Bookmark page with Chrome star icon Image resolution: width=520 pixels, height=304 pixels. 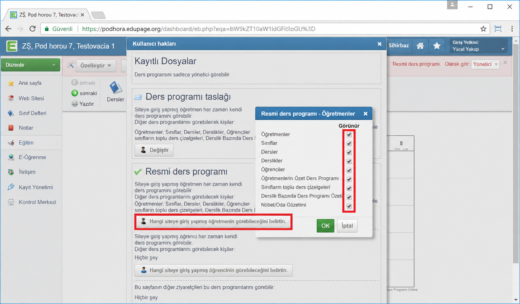(x=483, y=29)
